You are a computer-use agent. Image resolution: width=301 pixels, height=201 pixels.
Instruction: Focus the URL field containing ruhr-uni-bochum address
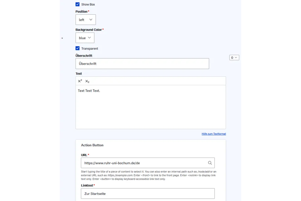click(143, 163)
